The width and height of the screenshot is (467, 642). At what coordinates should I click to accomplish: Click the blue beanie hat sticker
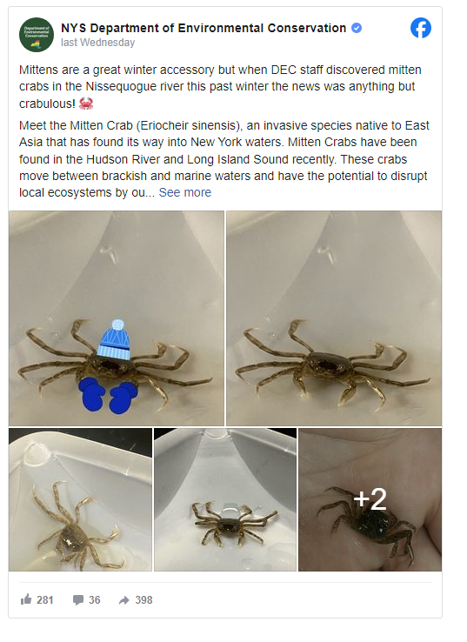click(114, 339)
